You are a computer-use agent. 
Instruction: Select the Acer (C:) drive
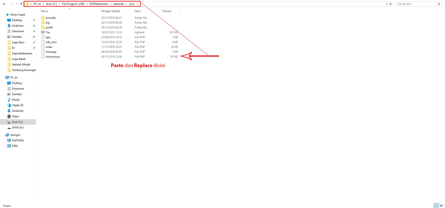pyautogui.click(x=17, y=122)
